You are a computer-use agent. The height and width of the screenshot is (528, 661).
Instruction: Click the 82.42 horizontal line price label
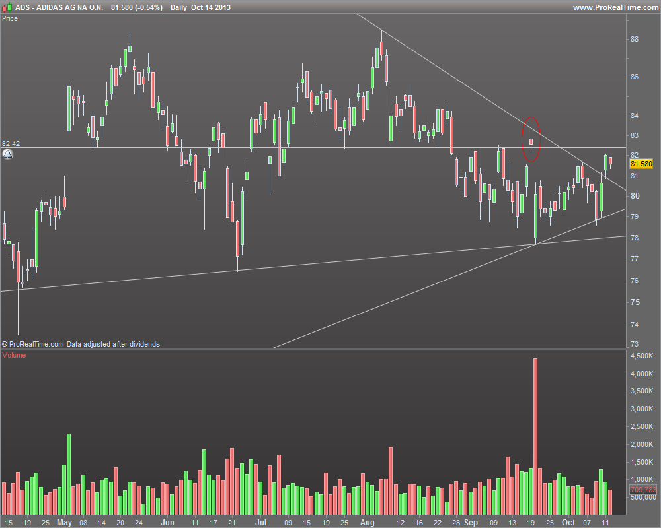(11, 144)
